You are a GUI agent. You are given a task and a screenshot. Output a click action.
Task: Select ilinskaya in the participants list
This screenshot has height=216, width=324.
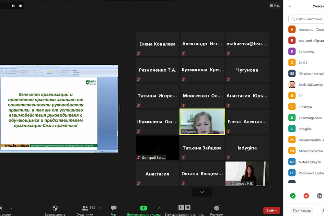tap(306, 107)
